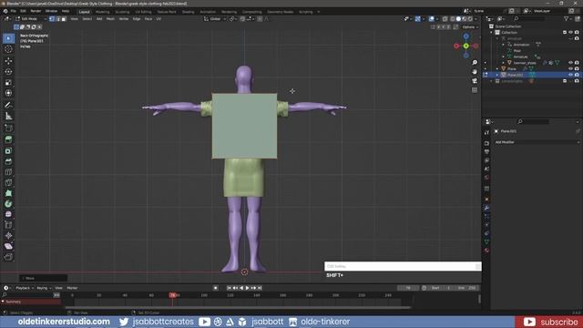Click the Move operator panel at bottom-left
The width and height of the screenshot is (583, 328).
point(43,278)
